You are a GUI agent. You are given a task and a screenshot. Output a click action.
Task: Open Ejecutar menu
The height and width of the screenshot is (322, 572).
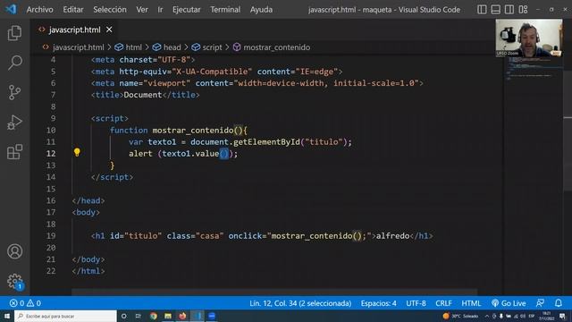coord(187,10)
